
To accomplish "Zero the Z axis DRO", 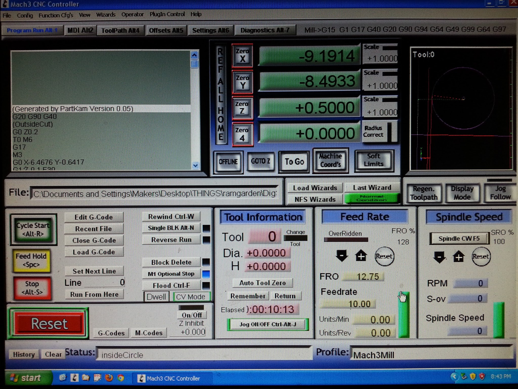I will [x=242, y=108].
